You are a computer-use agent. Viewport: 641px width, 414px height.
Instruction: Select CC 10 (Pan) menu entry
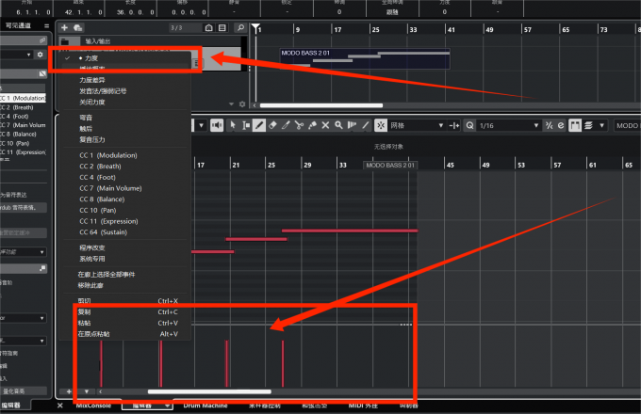[126, 210]
